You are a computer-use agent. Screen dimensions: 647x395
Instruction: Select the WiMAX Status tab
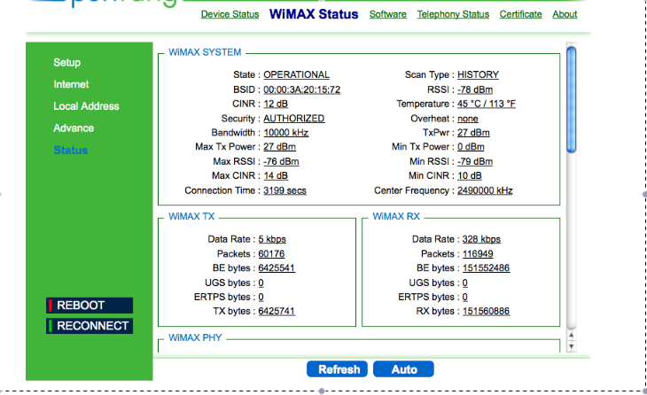click(314, 14)
